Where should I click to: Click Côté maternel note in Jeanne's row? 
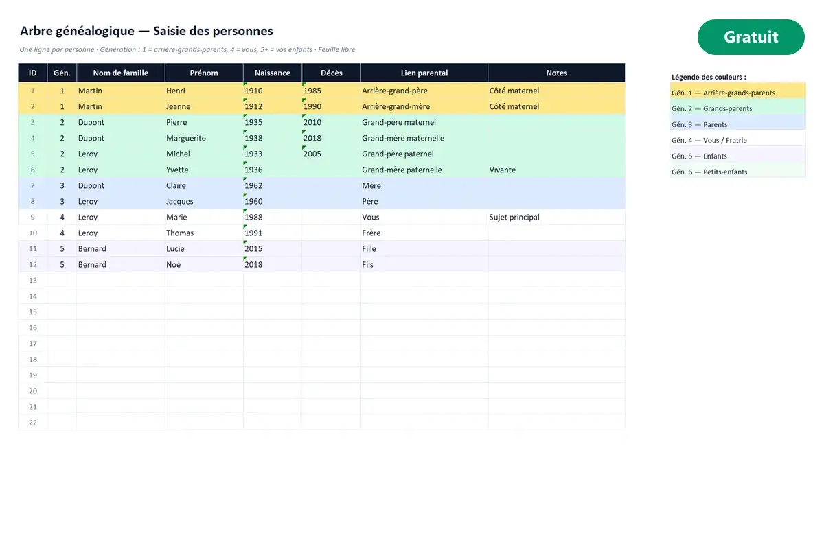557,106
